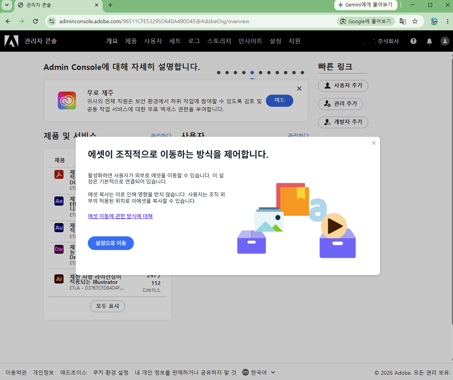Click the user icon in 사용자 추가
Viewport: 453px width, 380px height.
click(x=327, y=86)
